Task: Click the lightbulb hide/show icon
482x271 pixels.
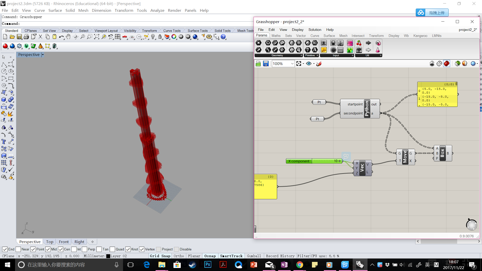Action: click(x=153, y=37)
